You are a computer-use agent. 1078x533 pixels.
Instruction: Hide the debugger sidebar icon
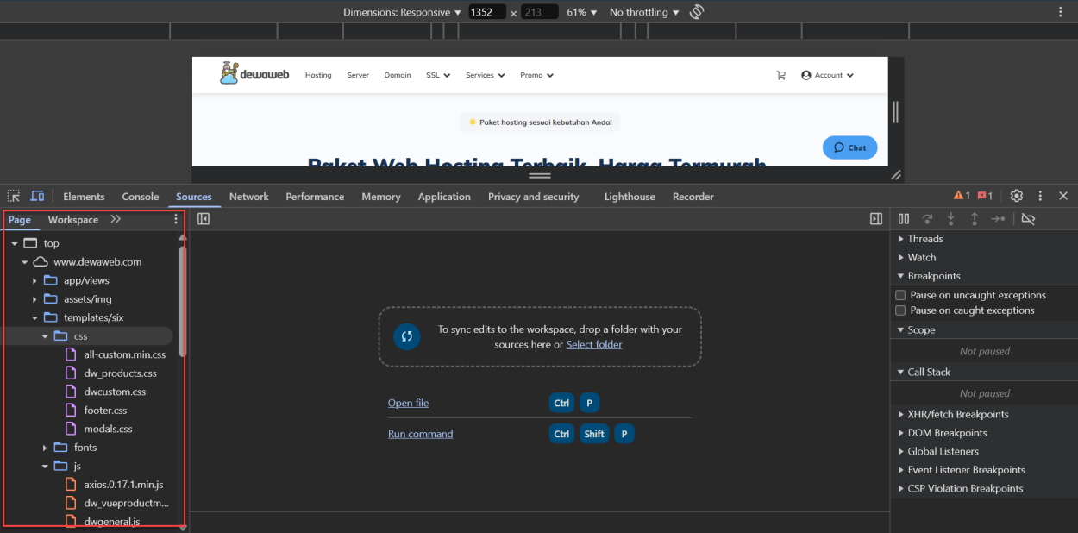click(x=876, y=219)
